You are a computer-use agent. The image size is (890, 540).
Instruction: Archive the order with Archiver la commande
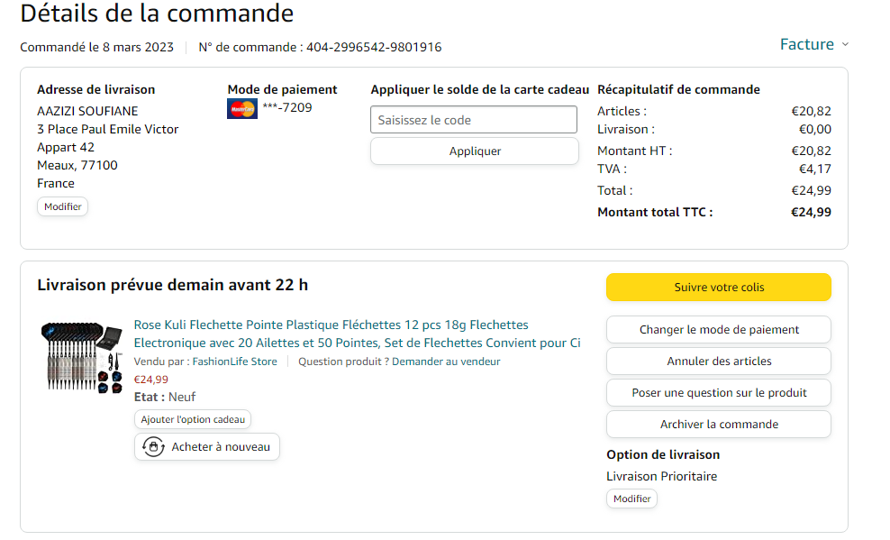[x=718, y=425]
